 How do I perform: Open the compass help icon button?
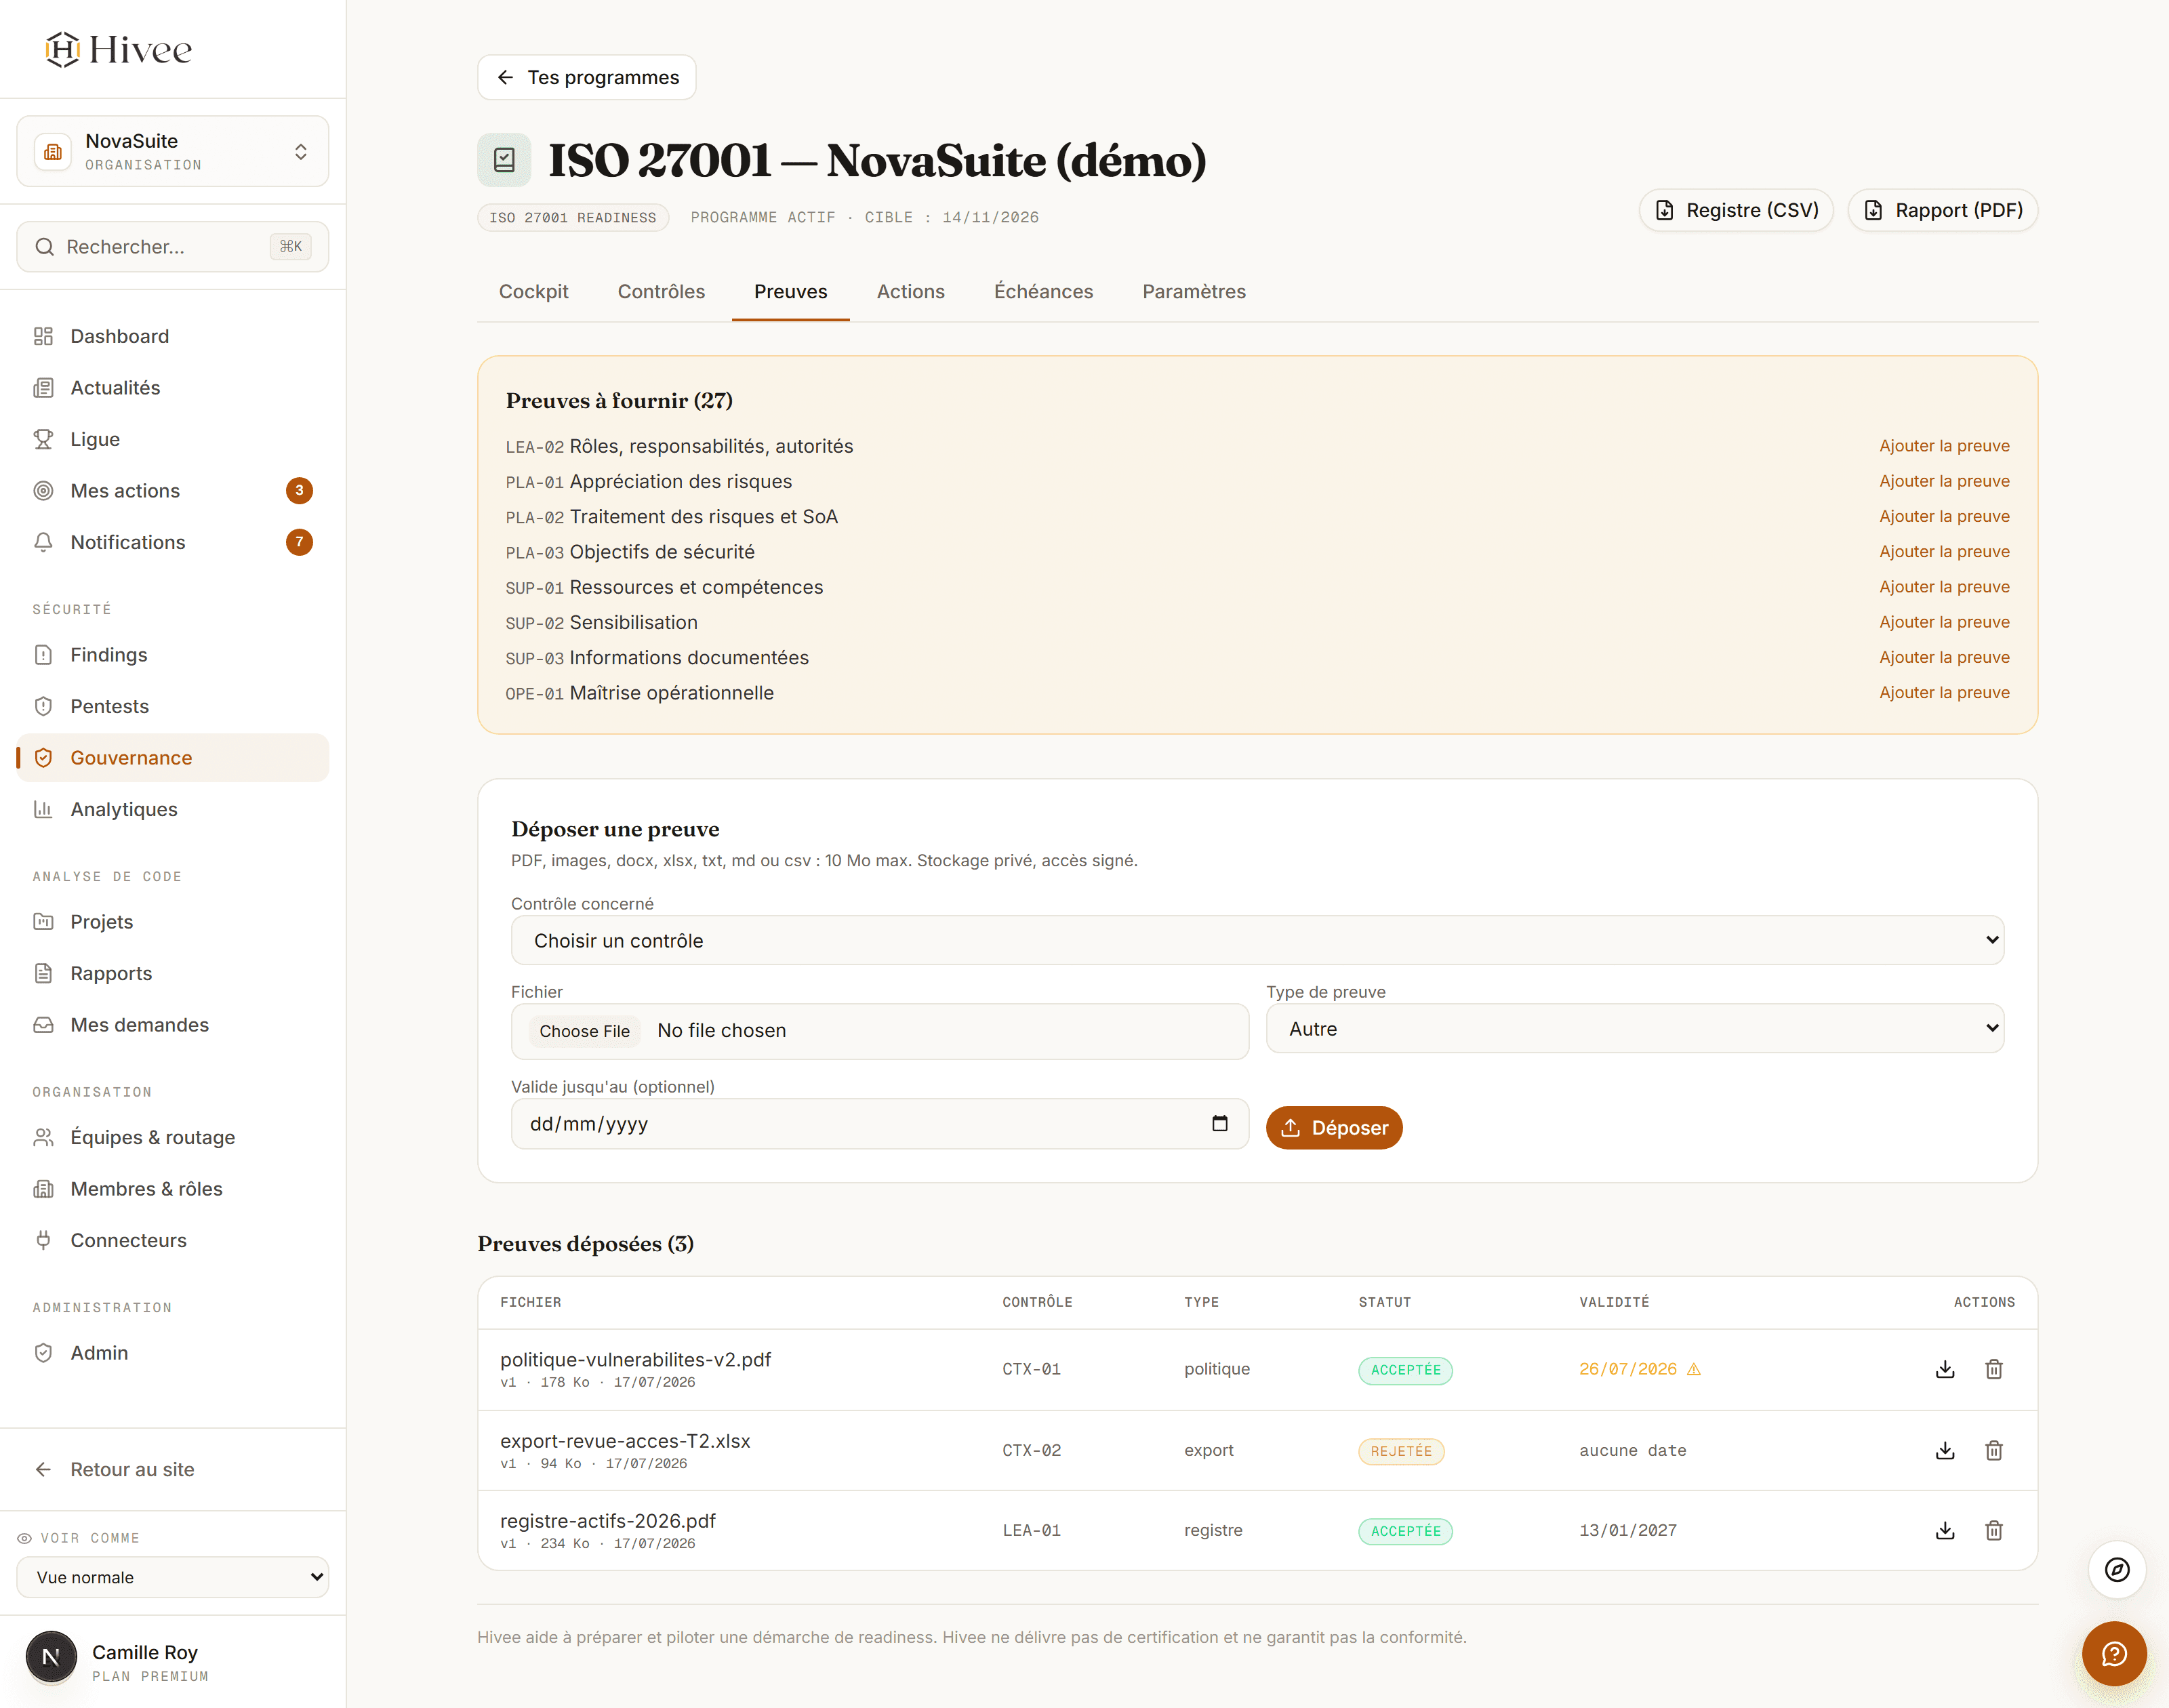click(x=2117, y=1570)
